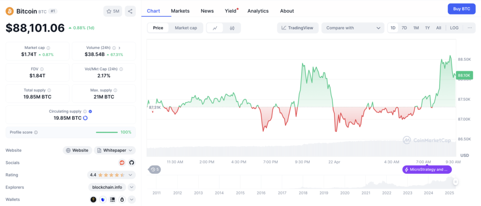
Task: Select the 1D time range
Action: [393, 28]
